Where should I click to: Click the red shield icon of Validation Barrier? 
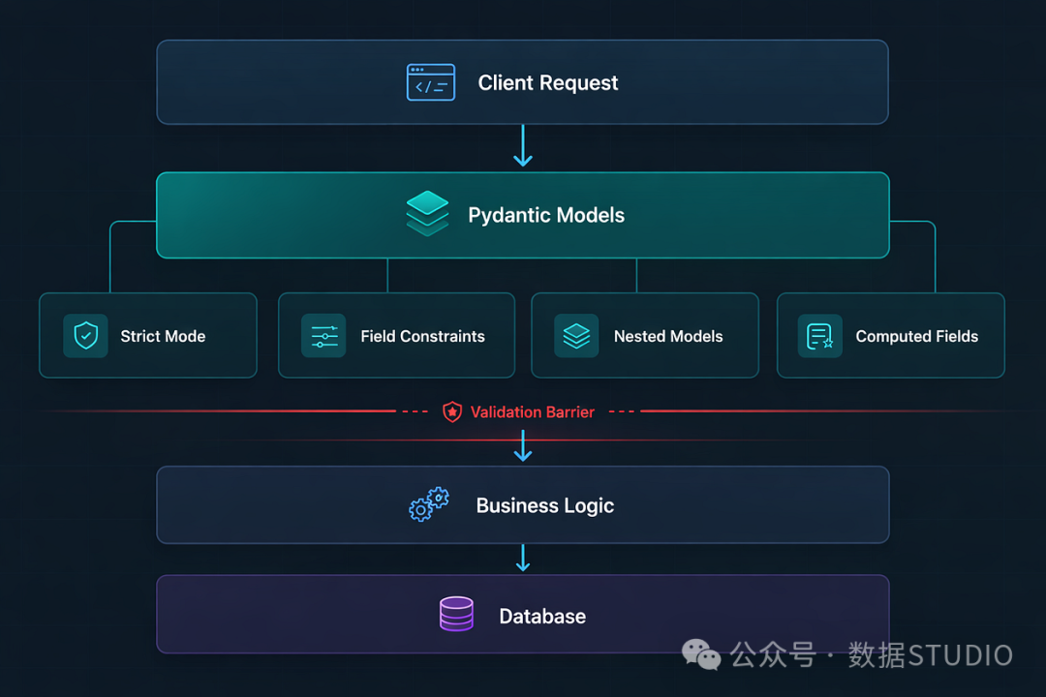452,411
